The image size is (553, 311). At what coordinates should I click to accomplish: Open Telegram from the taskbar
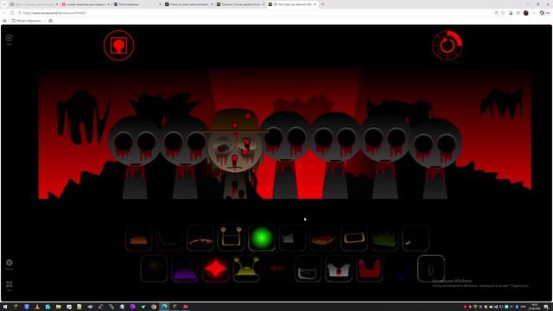143,307
